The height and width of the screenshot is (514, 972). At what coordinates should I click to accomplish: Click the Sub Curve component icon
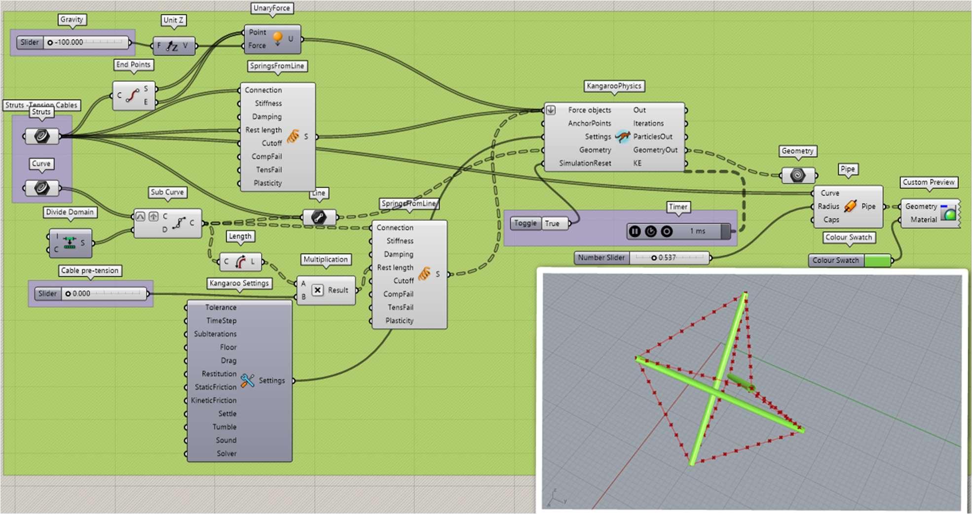tap(178, 223)
